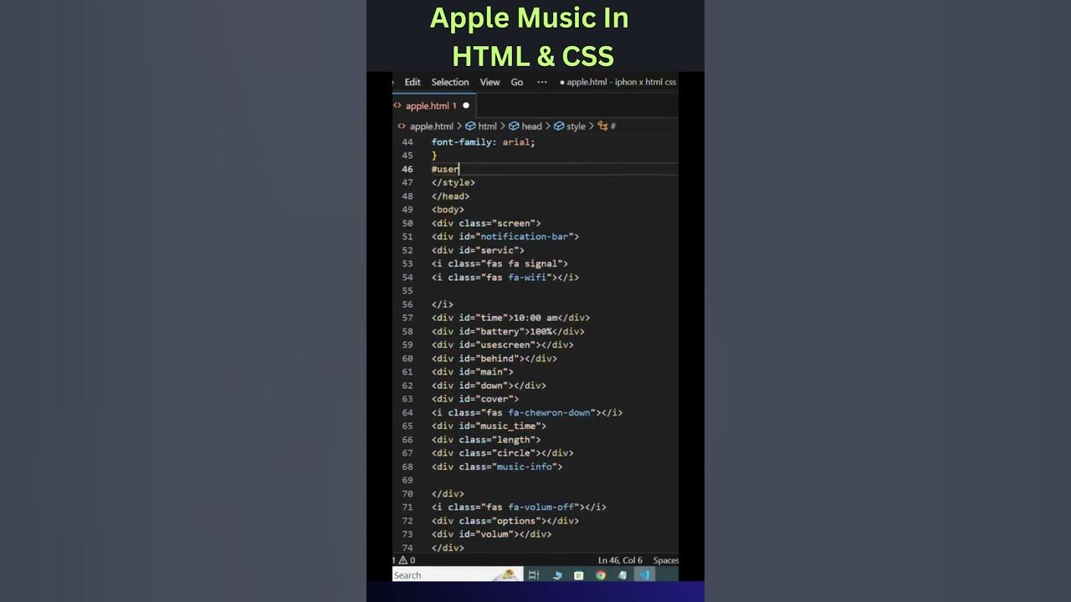Click the '</style>' tag on line 47
This screenshot has width=1071, height=602.
coord(454,182)
